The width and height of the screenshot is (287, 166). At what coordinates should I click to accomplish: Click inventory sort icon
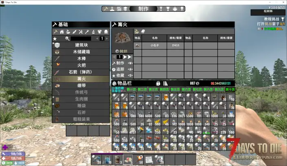point(165,83)
